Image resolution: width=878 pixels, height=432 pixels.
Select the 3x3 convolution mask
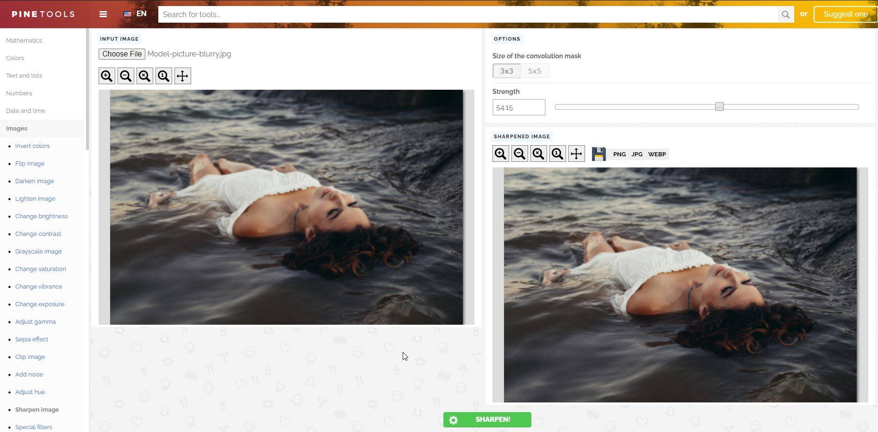(x=506, y=71)
